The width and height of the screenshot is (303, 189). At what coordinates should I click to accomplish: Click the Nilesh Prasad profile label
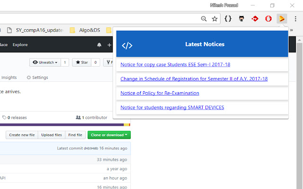[224, 5]
